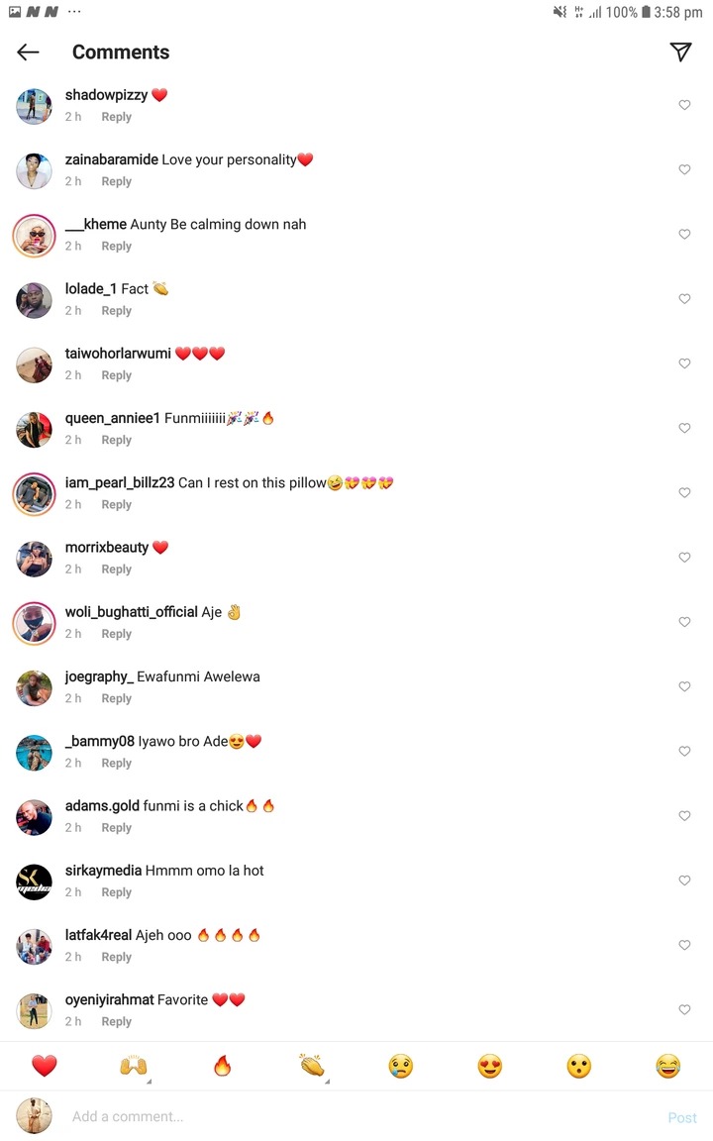Tap the back arrow beside Comments
This screenshot has height=1141, width=713.
click(28, 52)
